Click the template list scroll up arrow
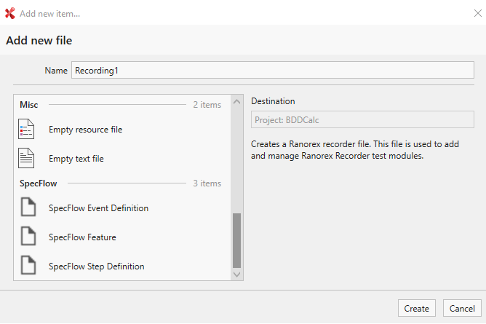This screenshot has height=324, width=486. pyautogui.click(x=236, y=102)
